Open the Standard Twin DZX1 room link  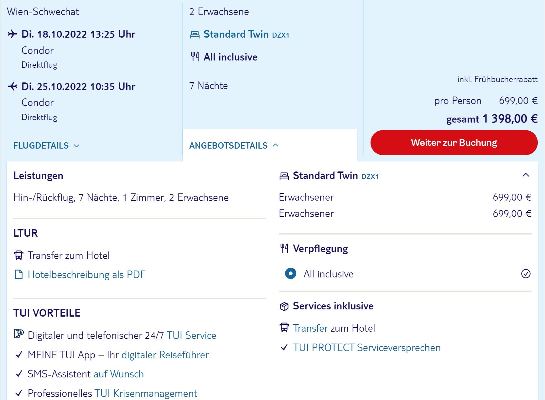[x=246, y=34]
